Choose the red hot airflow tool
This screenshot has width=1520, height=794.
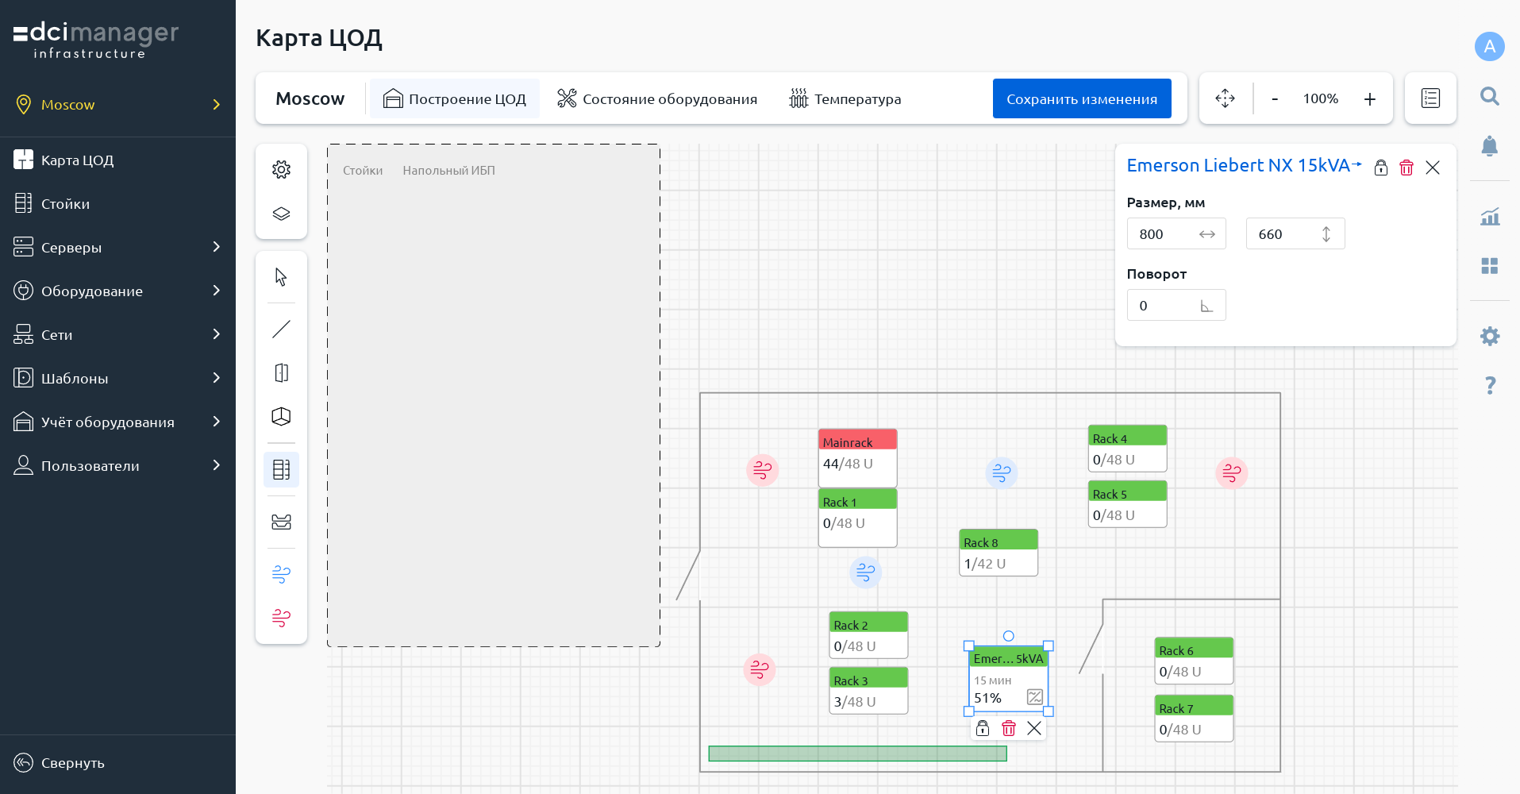point(281,618)
